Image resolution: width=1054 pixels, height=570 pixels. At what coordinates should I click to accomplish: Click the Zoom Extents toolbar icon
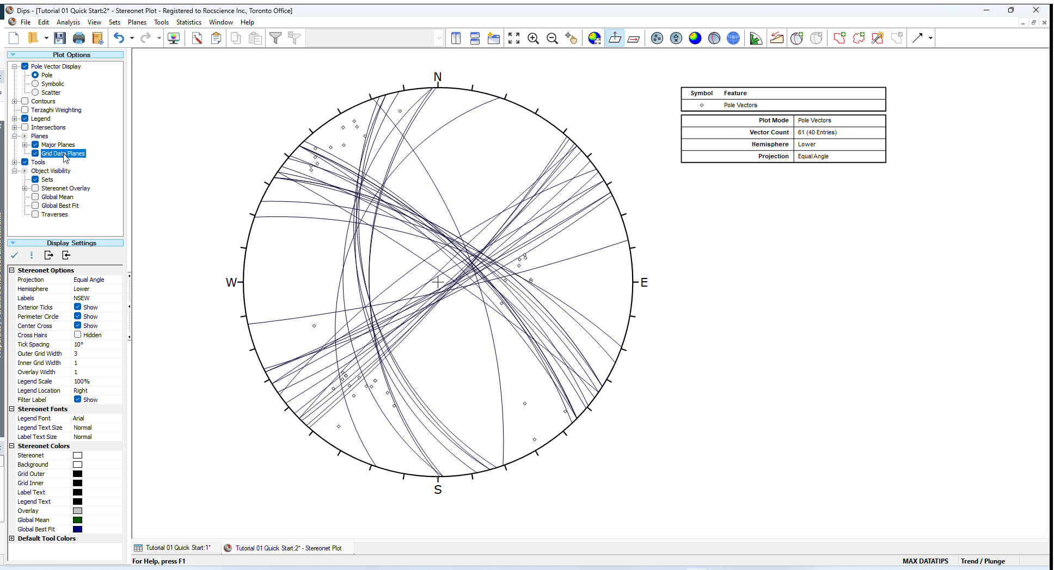[x=513, y=38]
